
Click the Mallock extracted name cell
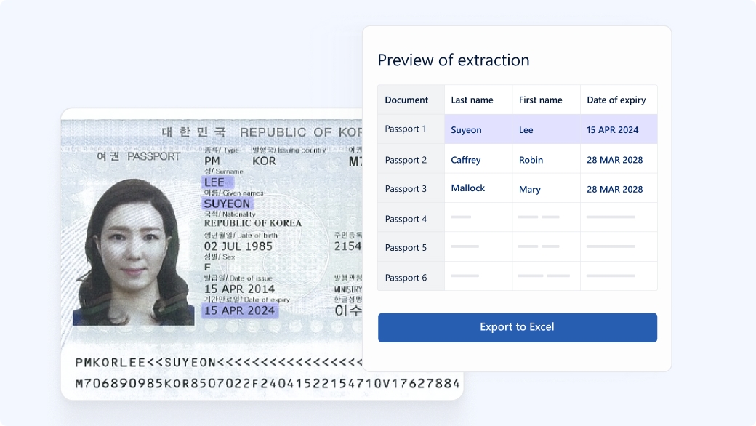coord(467,188)
